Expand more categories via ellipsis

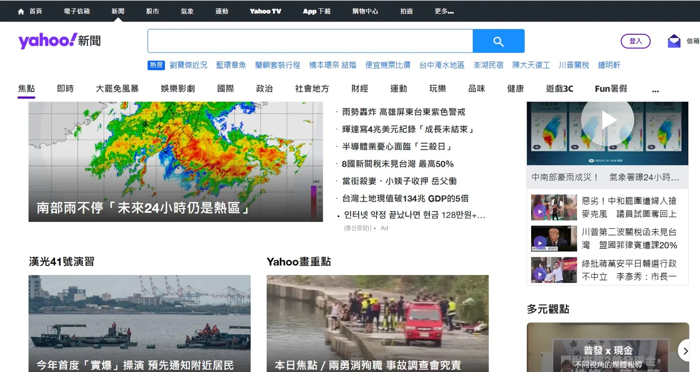click(x=655, y=89)
